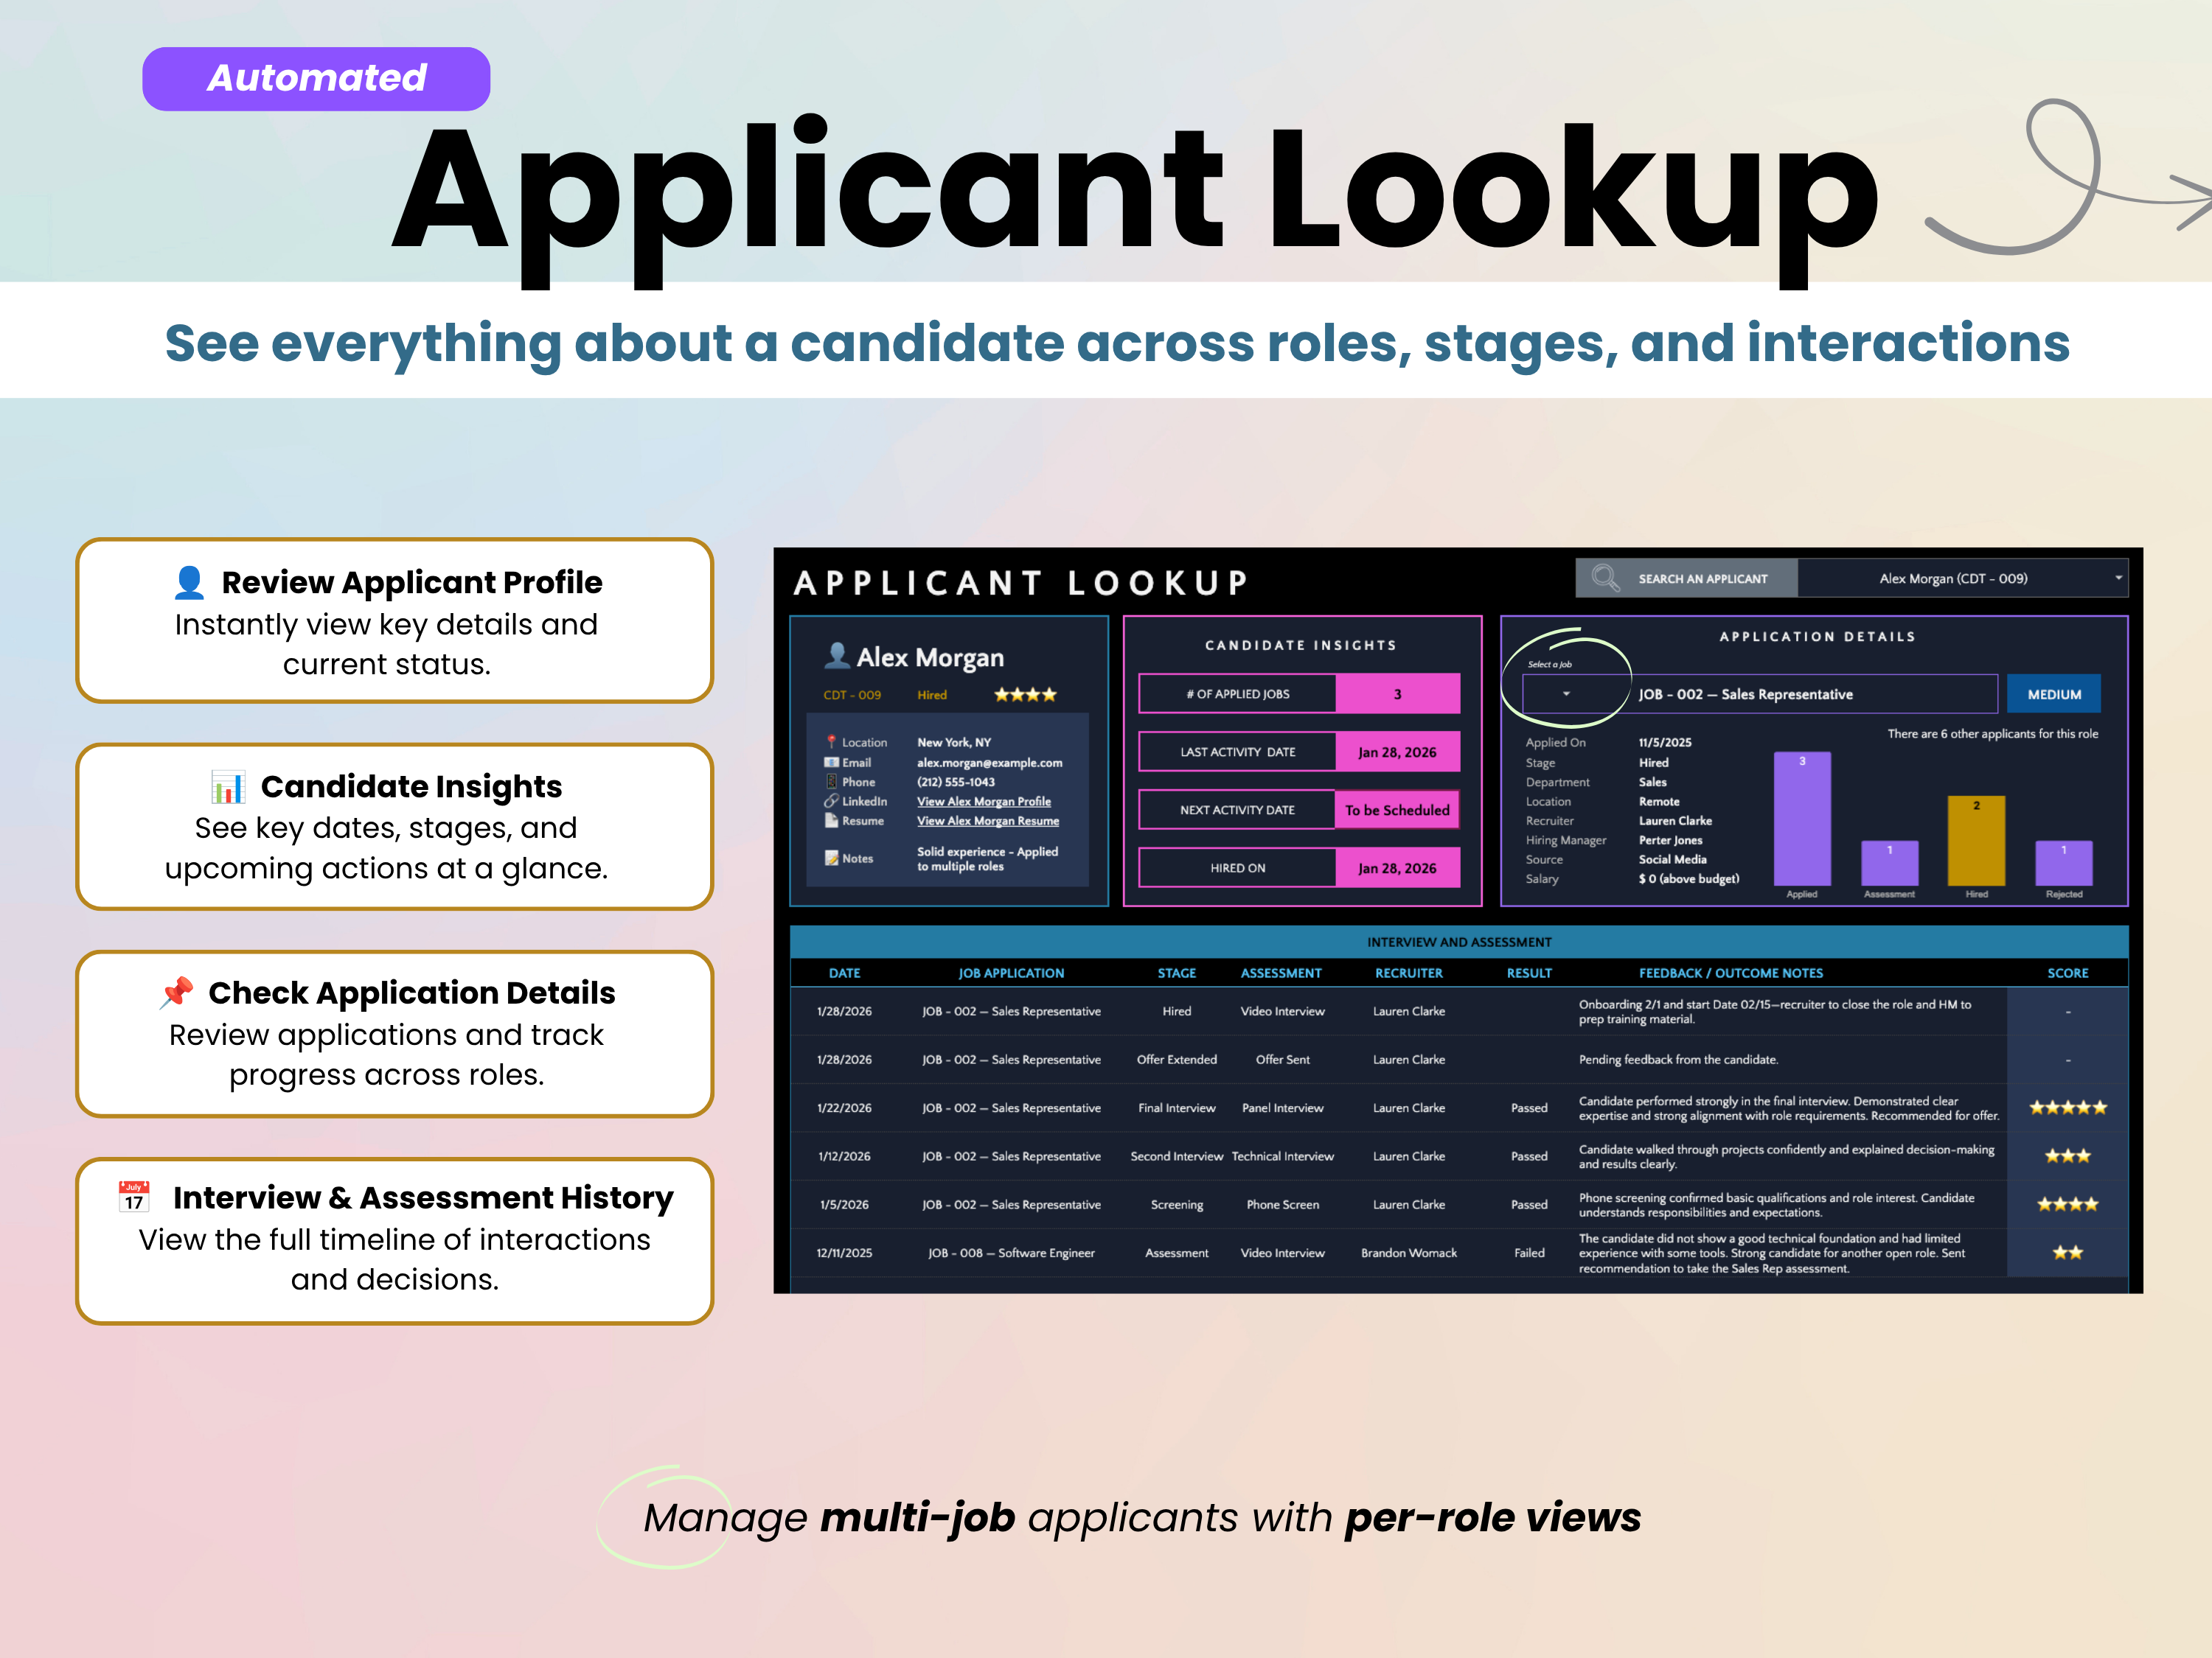Select the Alex Morgan (CDT - 009) combo box
Image resolution: width=2212 pixels, height=1658 pixels.
pos(1962,578)
